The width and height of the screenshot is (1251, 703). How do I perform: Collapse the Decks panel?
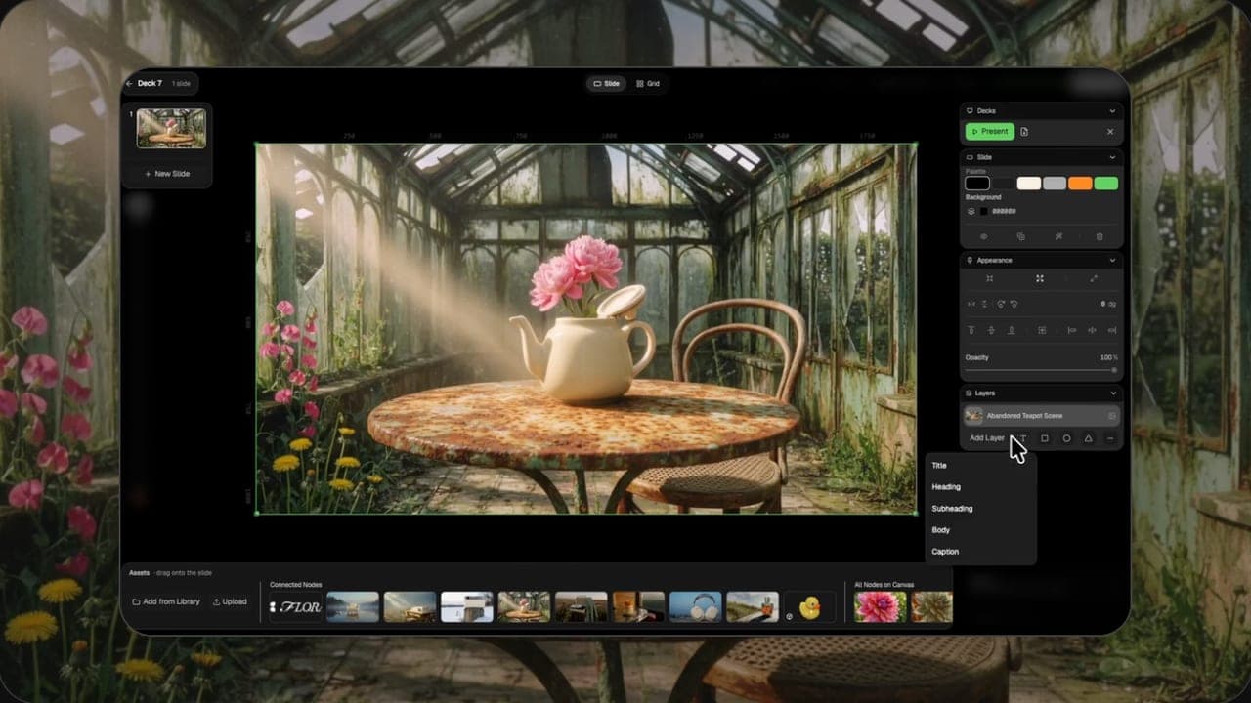[x=1111, y=111]
